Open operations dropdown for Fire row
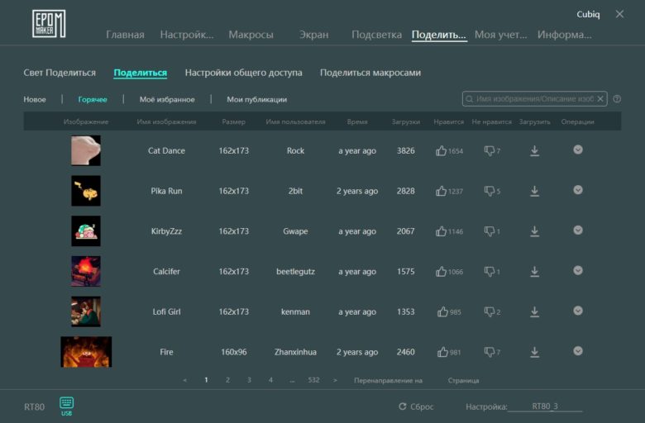645x423 pixels. click(x=578, y=351)
